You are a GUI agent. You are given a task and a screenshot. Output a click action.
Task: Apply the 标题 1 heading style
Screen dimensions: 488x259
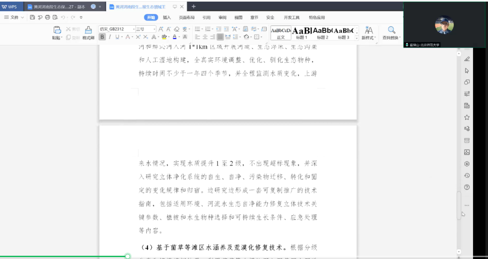(302, 32)
